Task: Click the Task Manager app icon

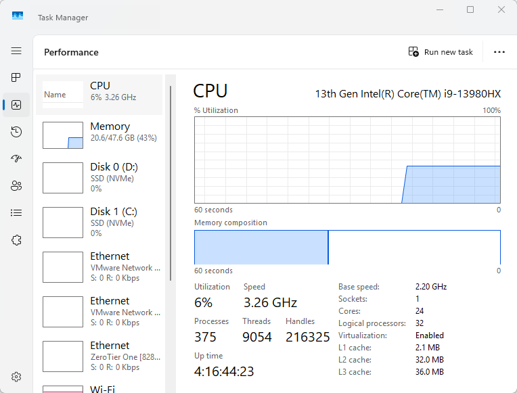Action: point(18,16)
